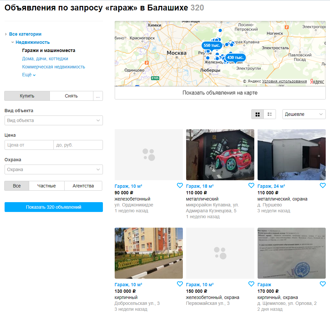Favorite the 90 000 ₽ garage listing
This screenshot has width=330, height=315.
(180, 185)
